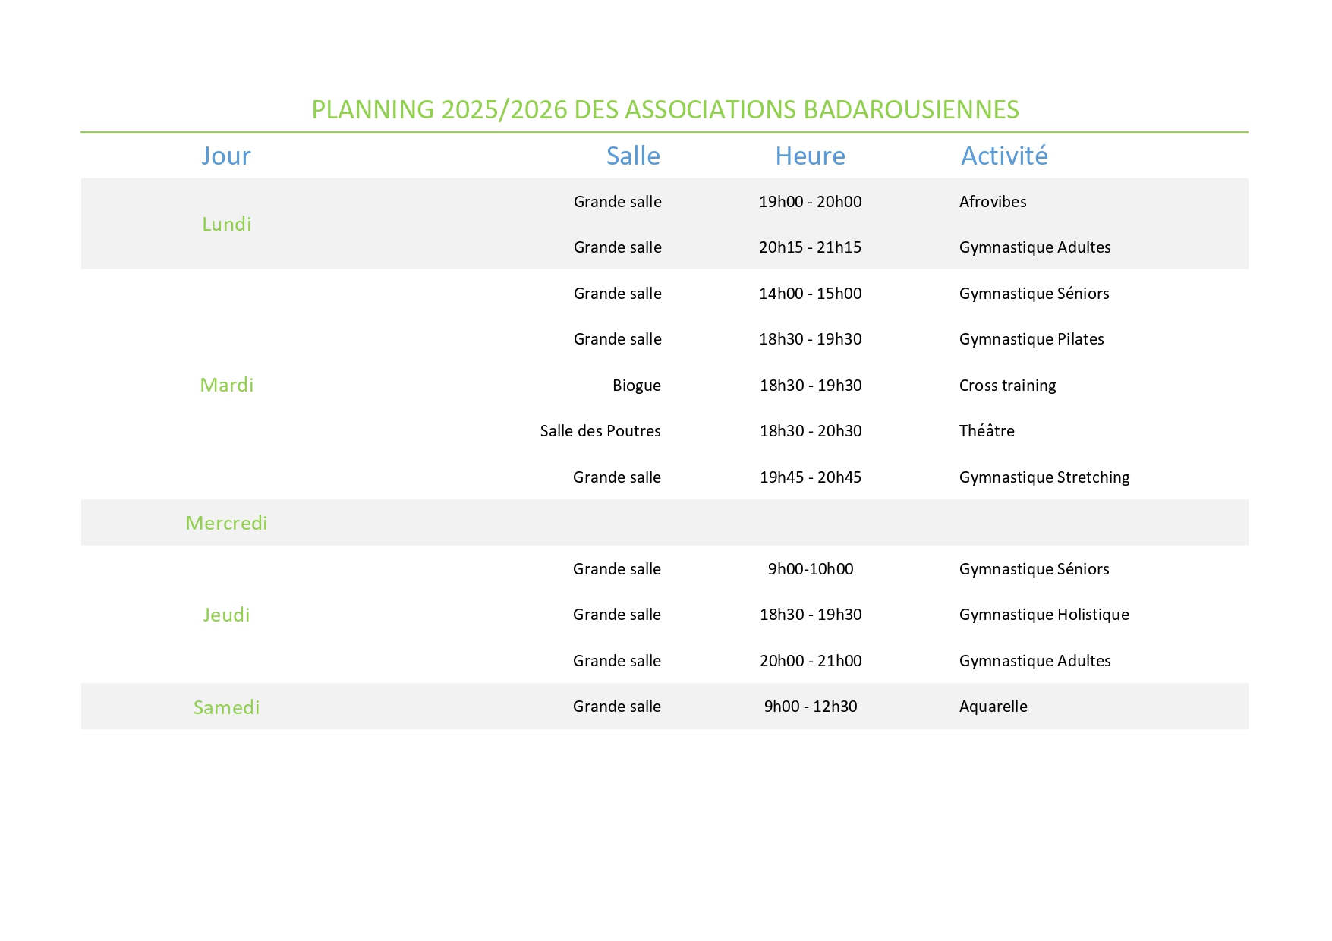Click the Cross training activity

point(1007,386)
